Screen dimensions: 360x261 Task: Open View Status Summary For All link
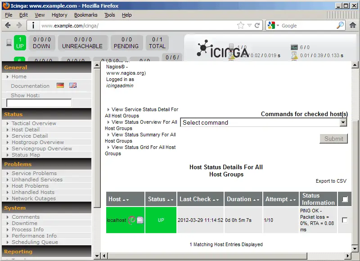tap(140, 138)
